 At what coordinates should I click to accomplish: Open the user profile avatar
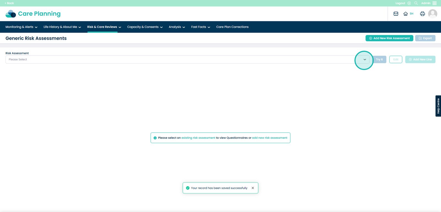(x=432, y=14)
